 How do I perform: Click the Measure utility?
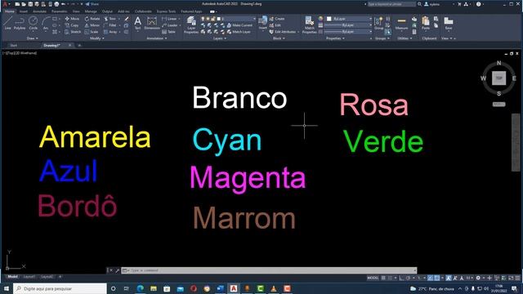click(401, 24)
